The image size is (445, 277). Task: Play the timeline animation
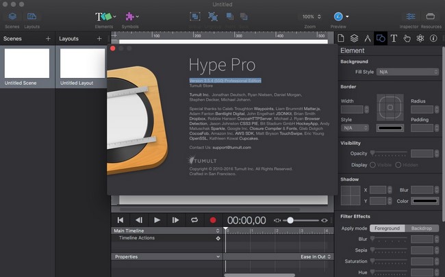tap(157, 220)
